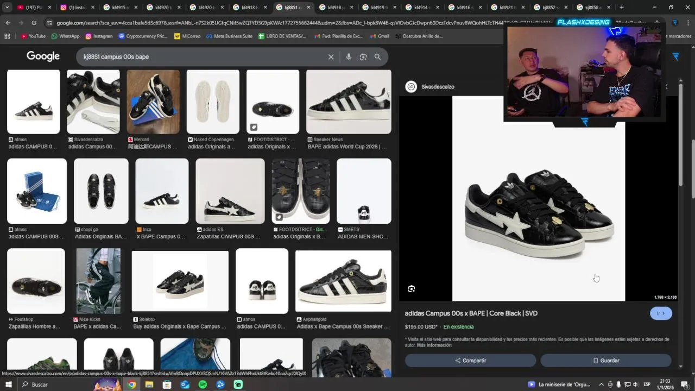Open Outlook from the taskbar
The image size is (695, 391).
(185, 384)
